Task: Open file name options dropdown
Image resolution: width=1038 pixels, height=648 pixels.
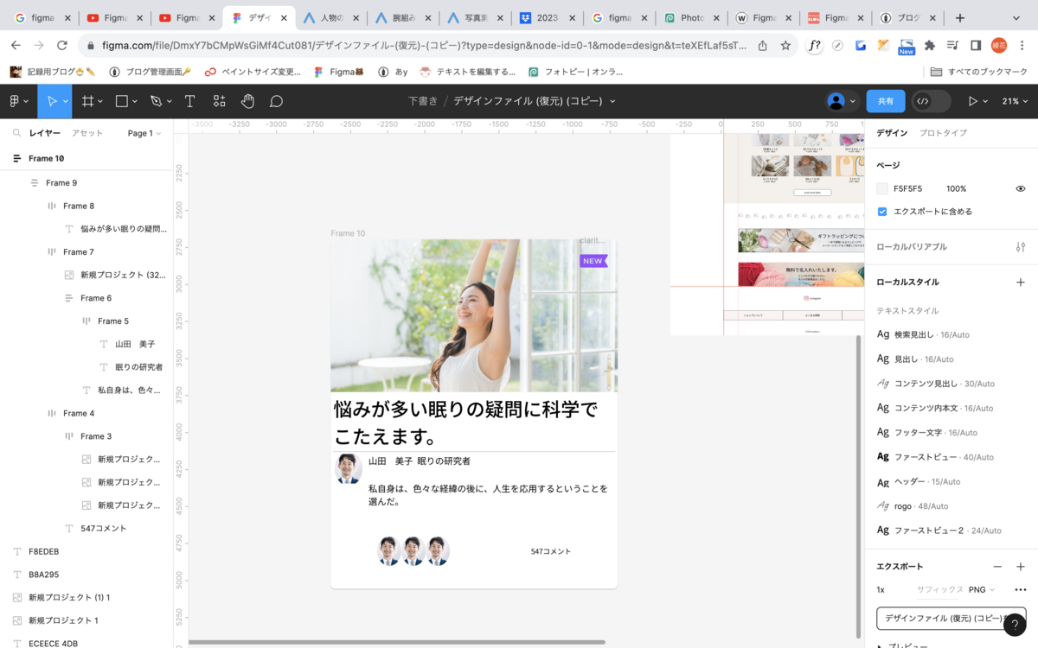Action: [x=613, y=101]
